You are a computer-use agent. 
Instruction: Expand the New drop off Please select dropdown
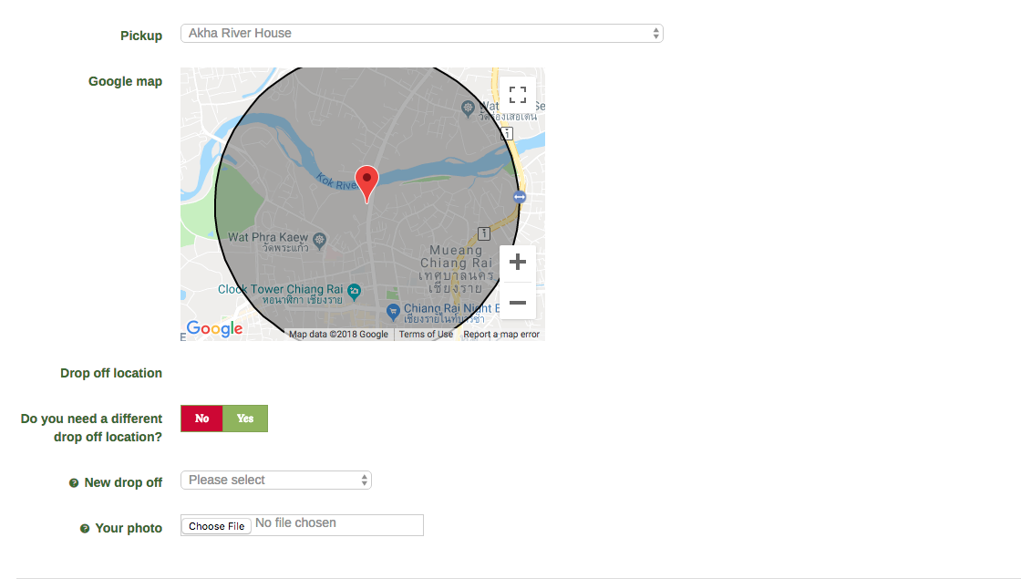click(275, 481)
